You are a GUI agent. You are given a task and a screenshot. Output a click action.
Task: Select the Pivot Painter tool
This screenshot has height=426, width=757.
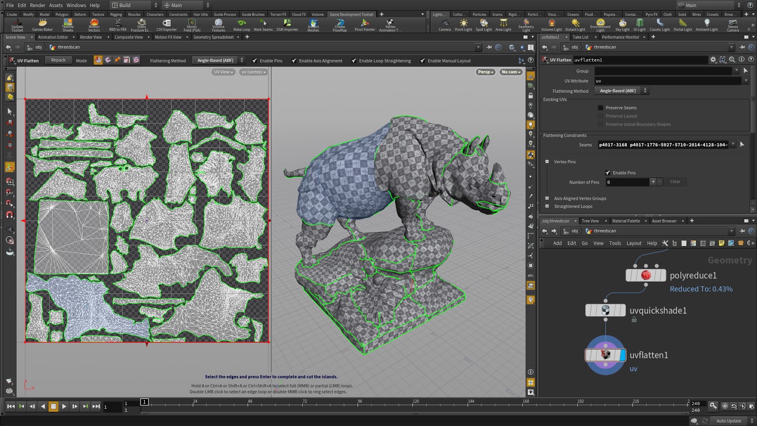click(x=364, y=25)
